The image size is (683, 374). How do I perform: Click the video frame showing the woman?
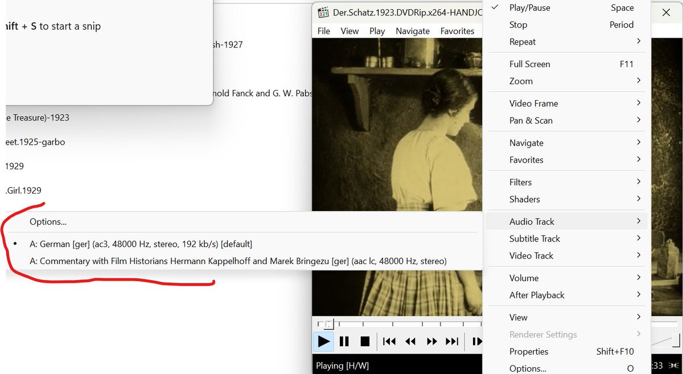398,125
